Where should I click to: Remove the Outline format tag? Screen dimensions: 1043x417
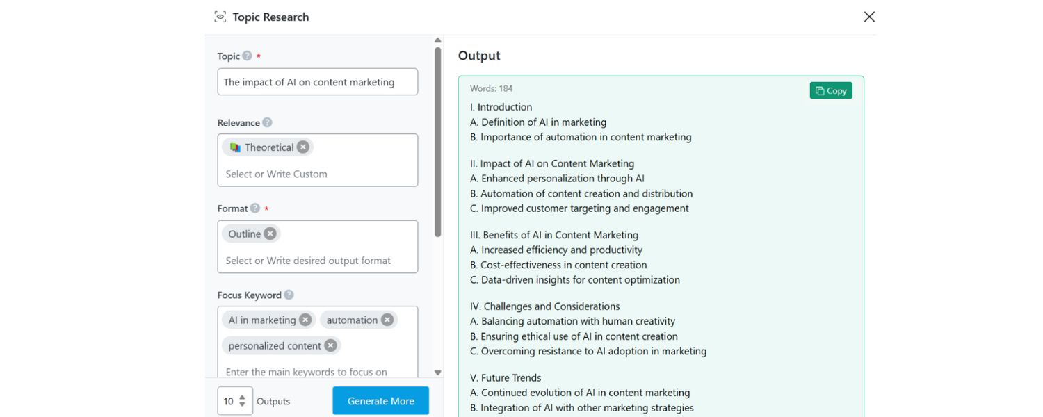(270, 234)
